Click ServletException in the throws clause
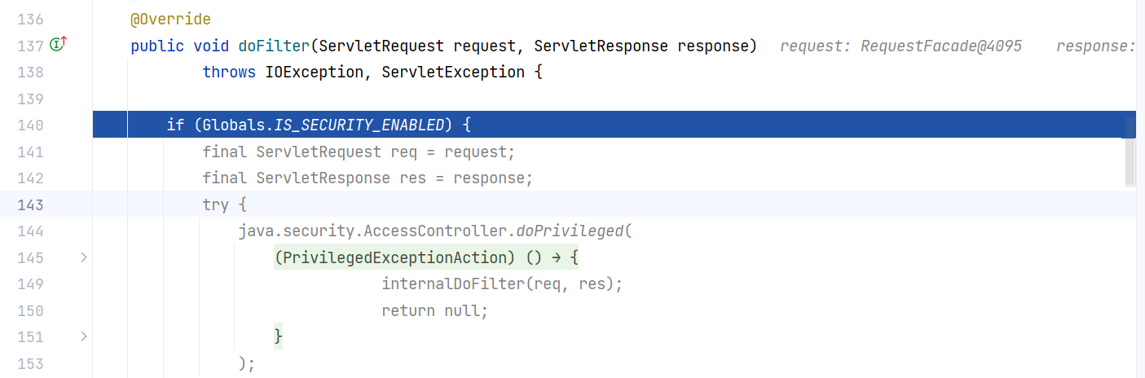 [x=452, y=73]
